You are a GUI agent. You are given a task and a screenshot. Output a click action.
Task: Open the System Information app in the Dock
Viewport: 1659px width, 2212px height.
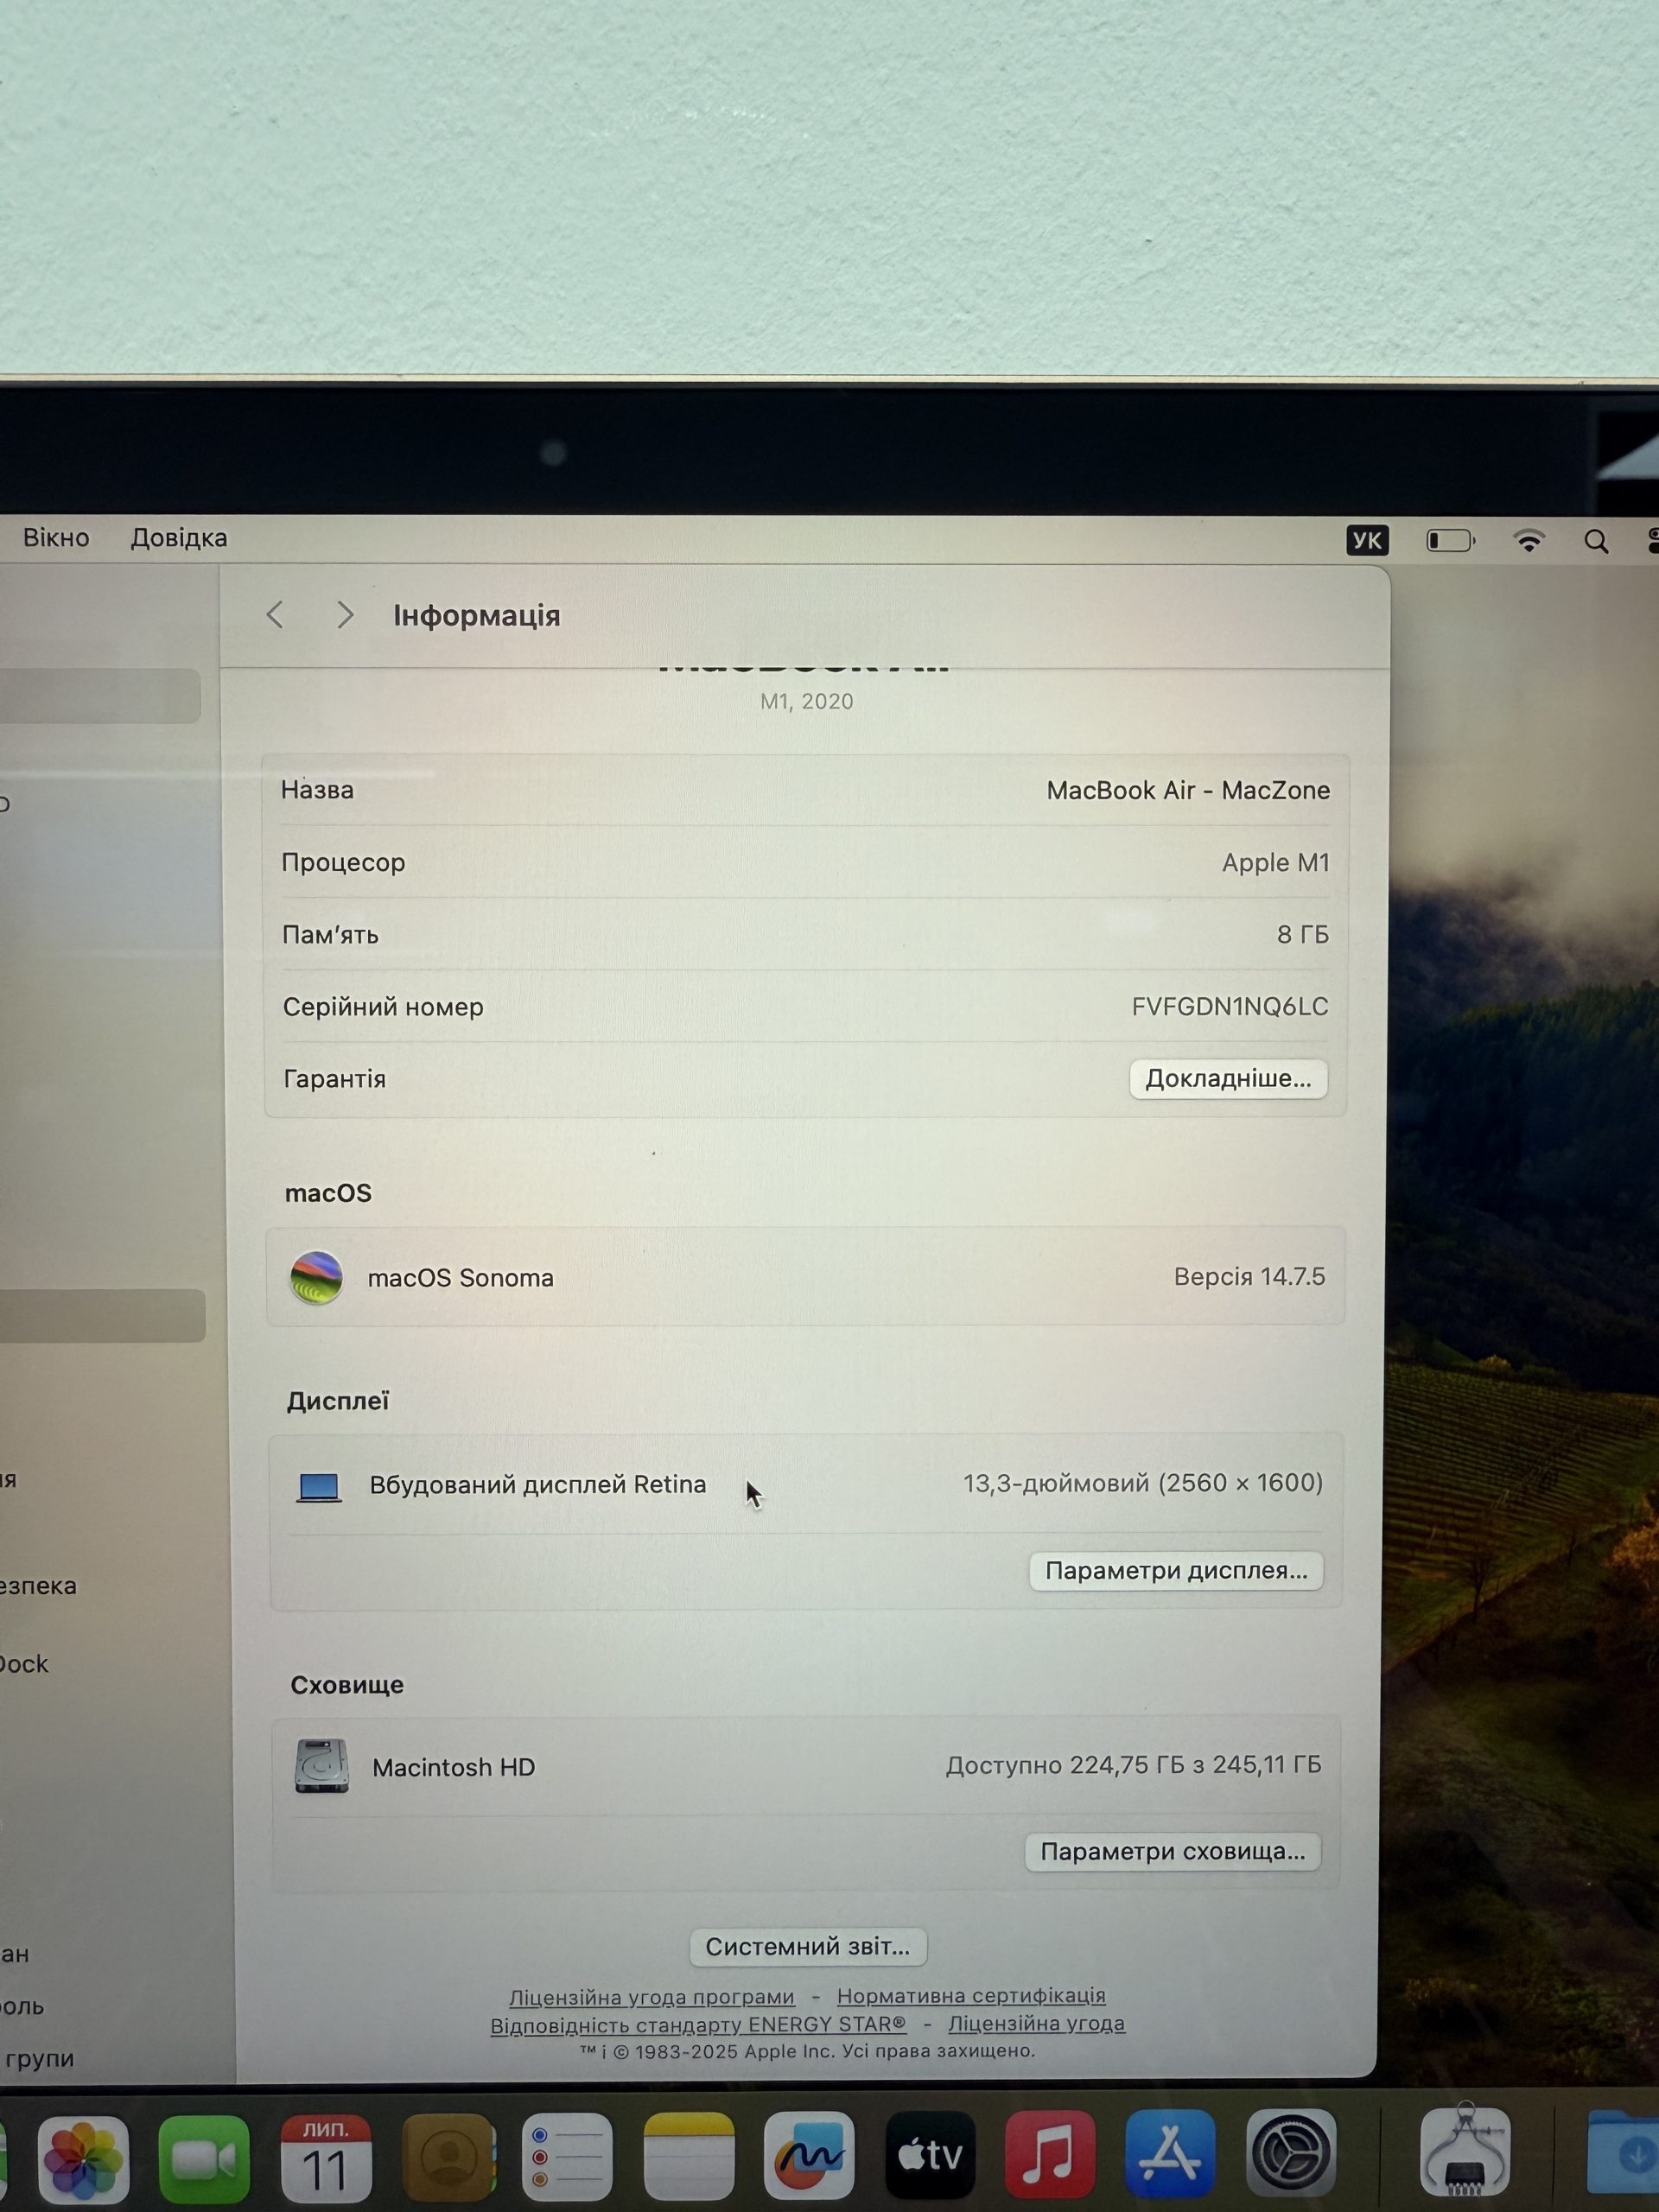pos(1465,2149)
